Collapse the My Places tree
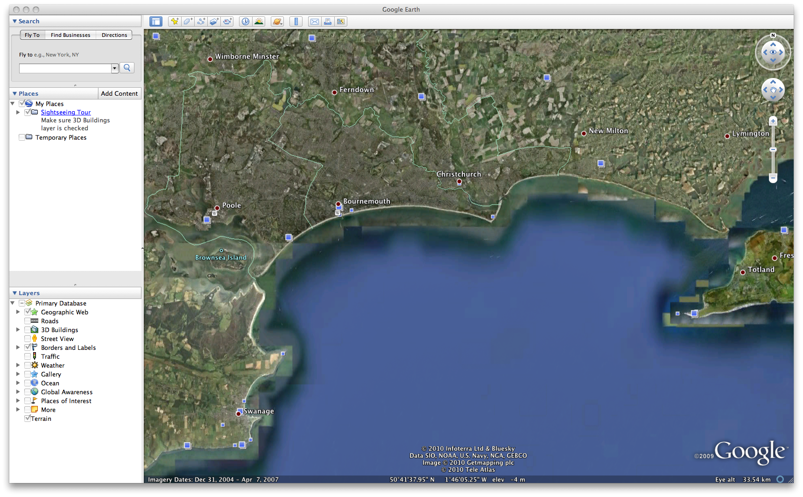This screenshot has height=497, width=803. [x=13, y=104]
